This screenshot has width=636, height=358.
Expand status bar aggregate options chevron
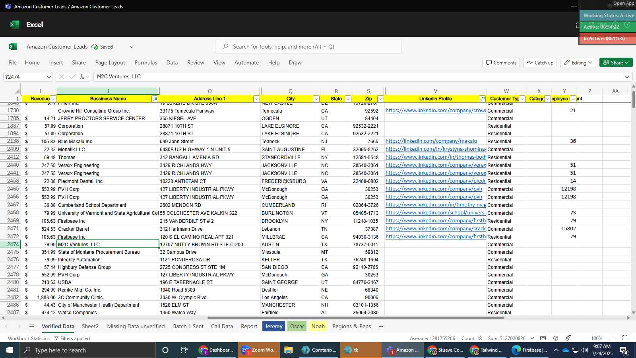532,338
